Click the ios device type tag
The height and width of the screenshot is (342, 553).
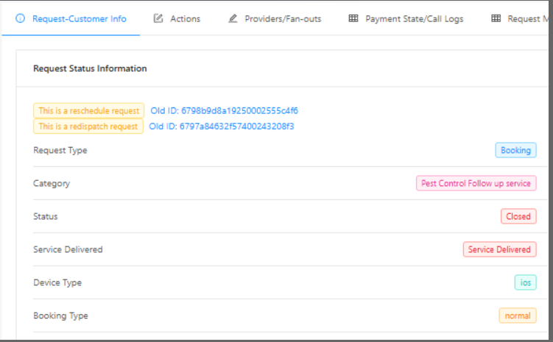(x=525, y=282)
